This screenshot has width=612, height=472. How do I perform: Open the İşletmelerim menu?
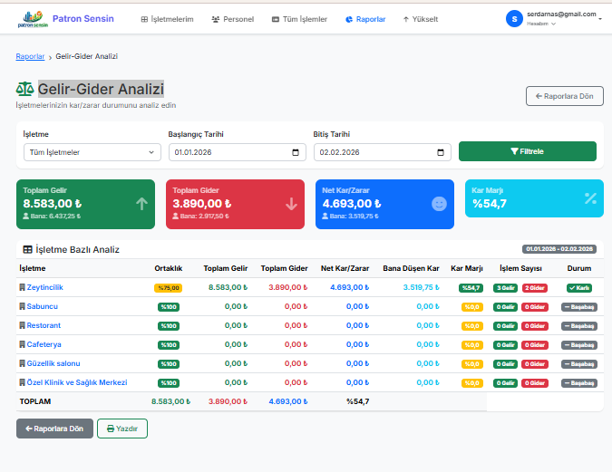(x=167, y=19)
